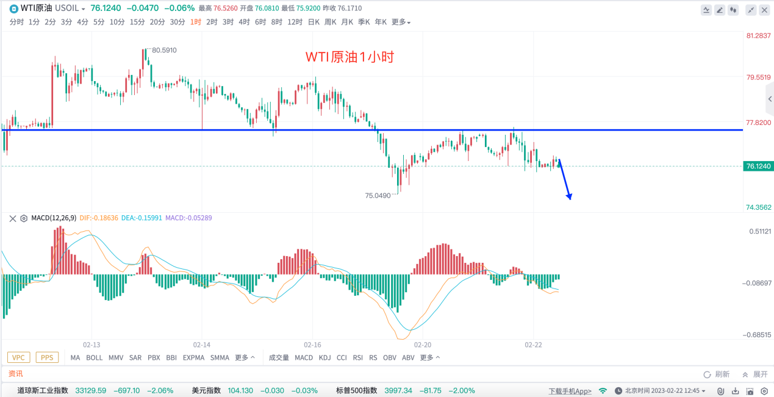
Task: Toggle the PPS overlay button
Action: point(47,357)
